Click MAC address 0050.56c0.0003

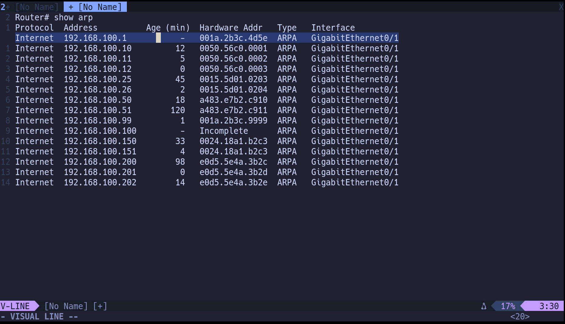coord(233,69)
